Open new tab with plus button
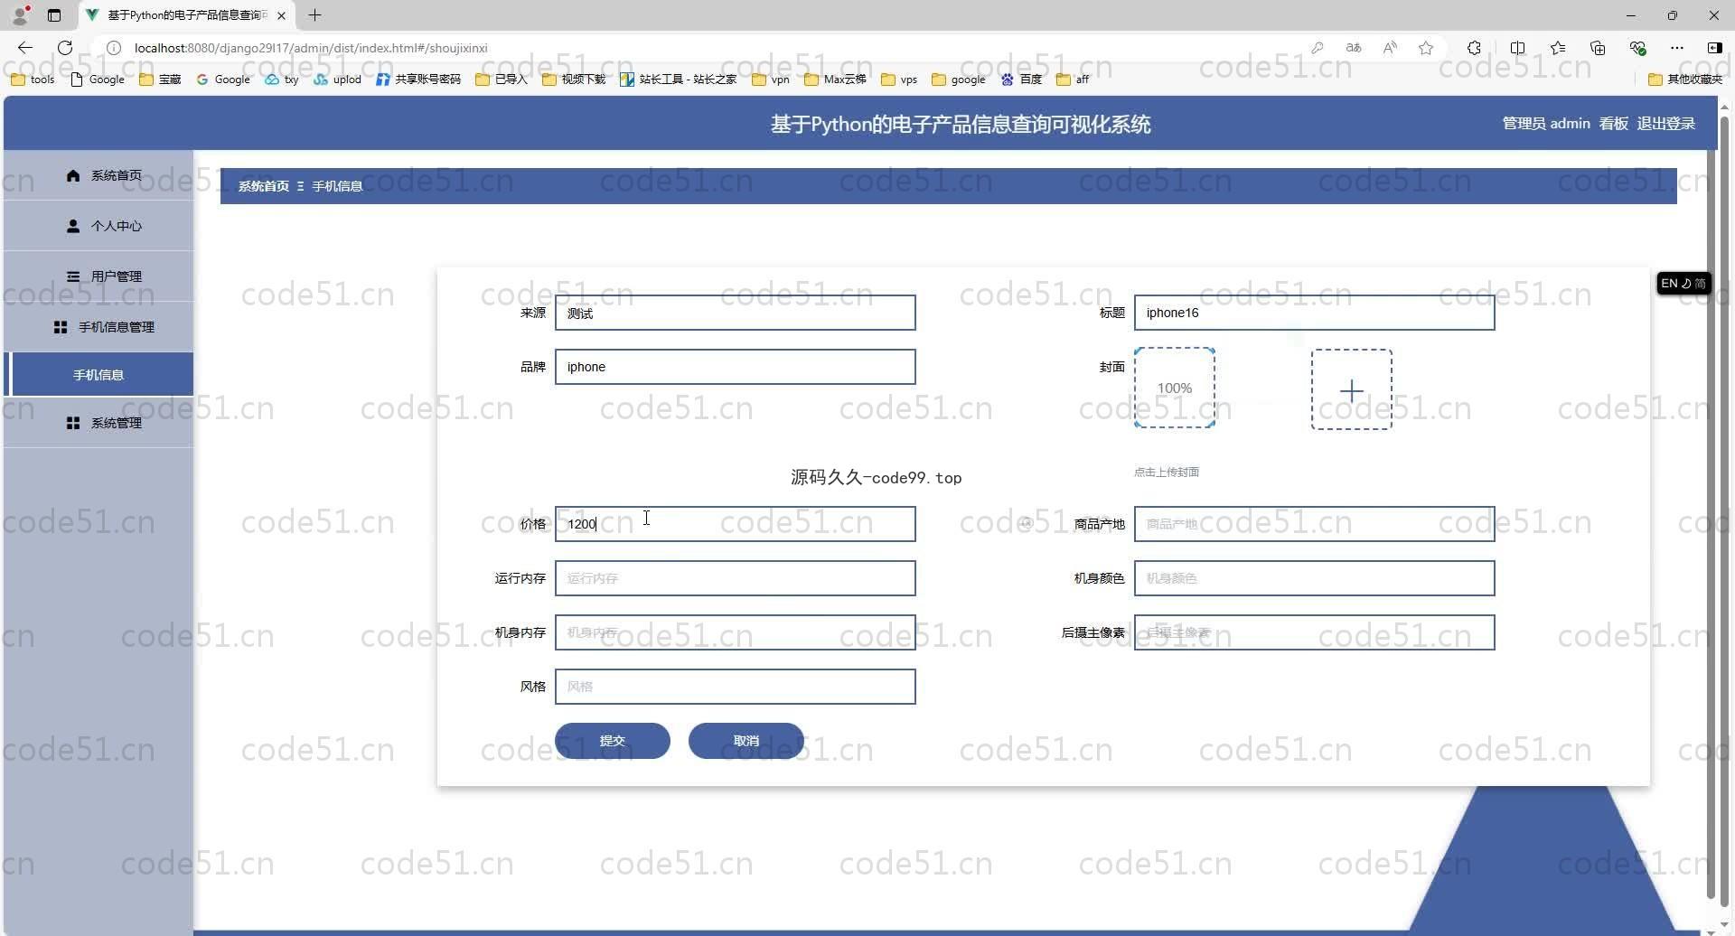 [314, 15]
